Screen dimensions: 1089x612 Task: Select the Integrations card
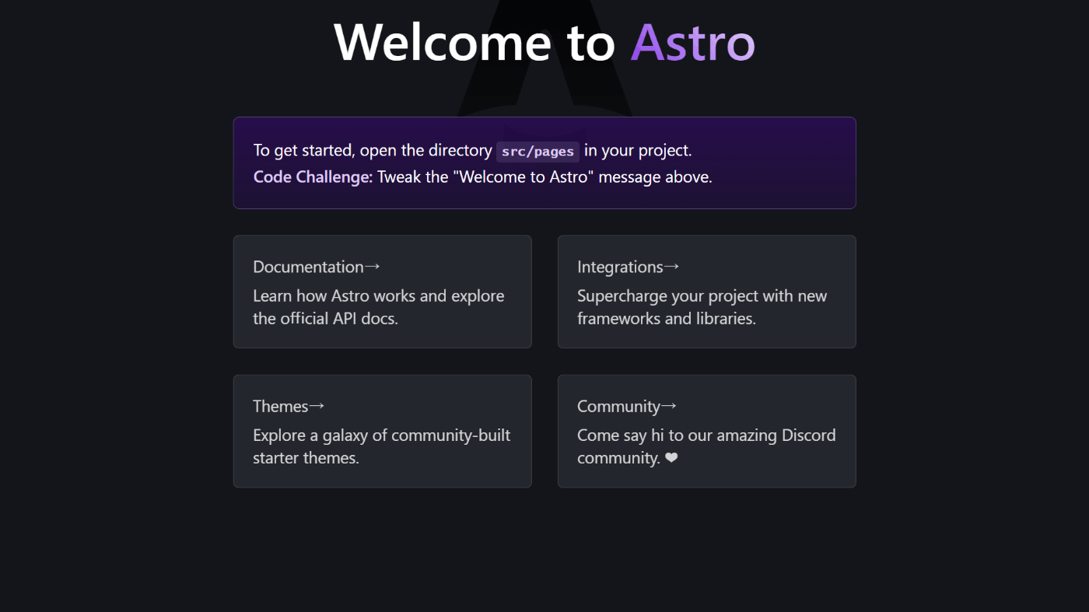pyautogui.click(x=706, y=292)
